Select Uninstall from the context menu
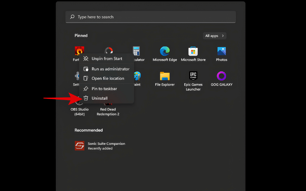 [107, 98]
